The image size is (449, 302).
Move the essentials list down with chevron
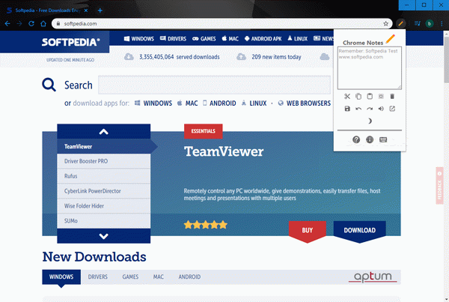point(104,236)
